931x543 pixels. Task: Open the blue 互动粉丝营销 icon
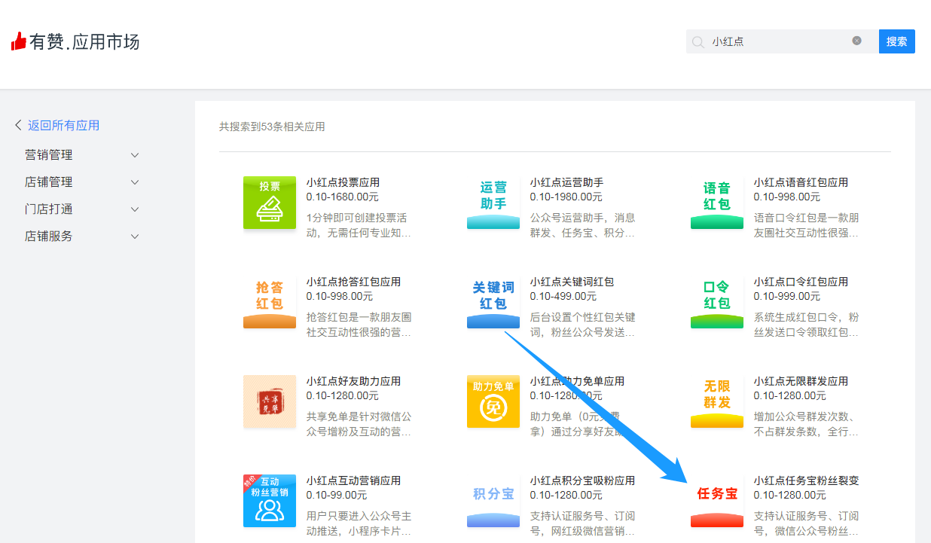[x=270, y=501]
